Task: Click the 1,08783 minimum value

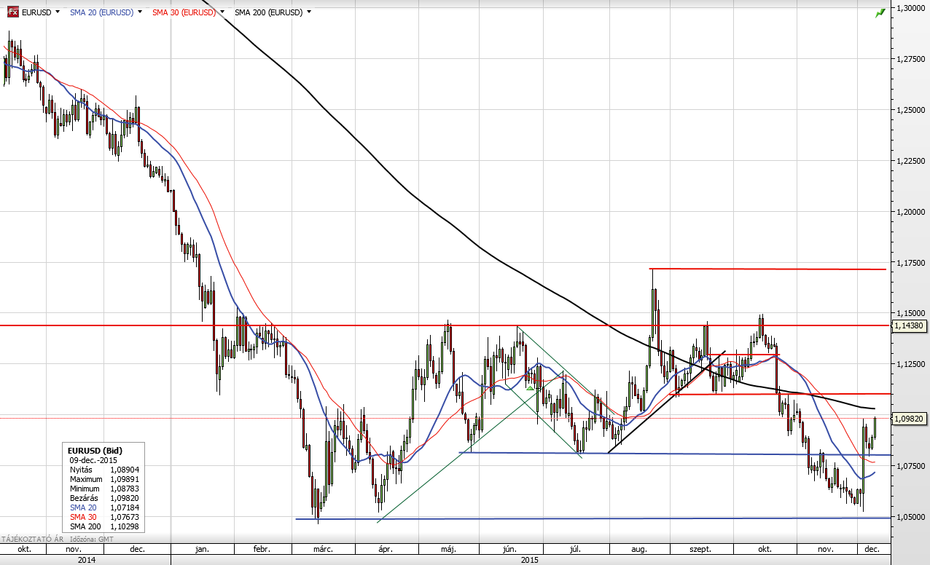Action: pyautogui.click(x=126, y=489)
